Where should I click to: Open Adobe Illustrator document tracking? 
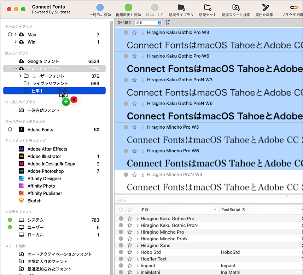point(44,156)
